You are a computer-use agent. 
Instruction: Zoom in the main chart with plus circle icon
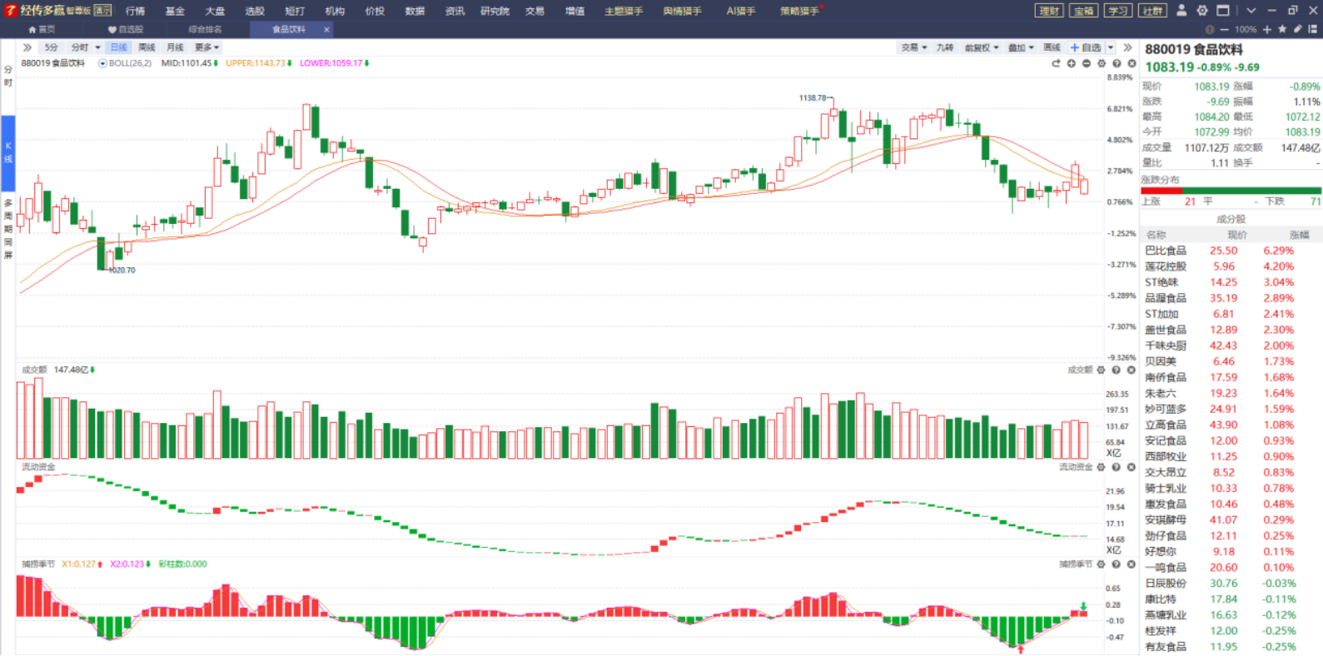click(1072, 63)
